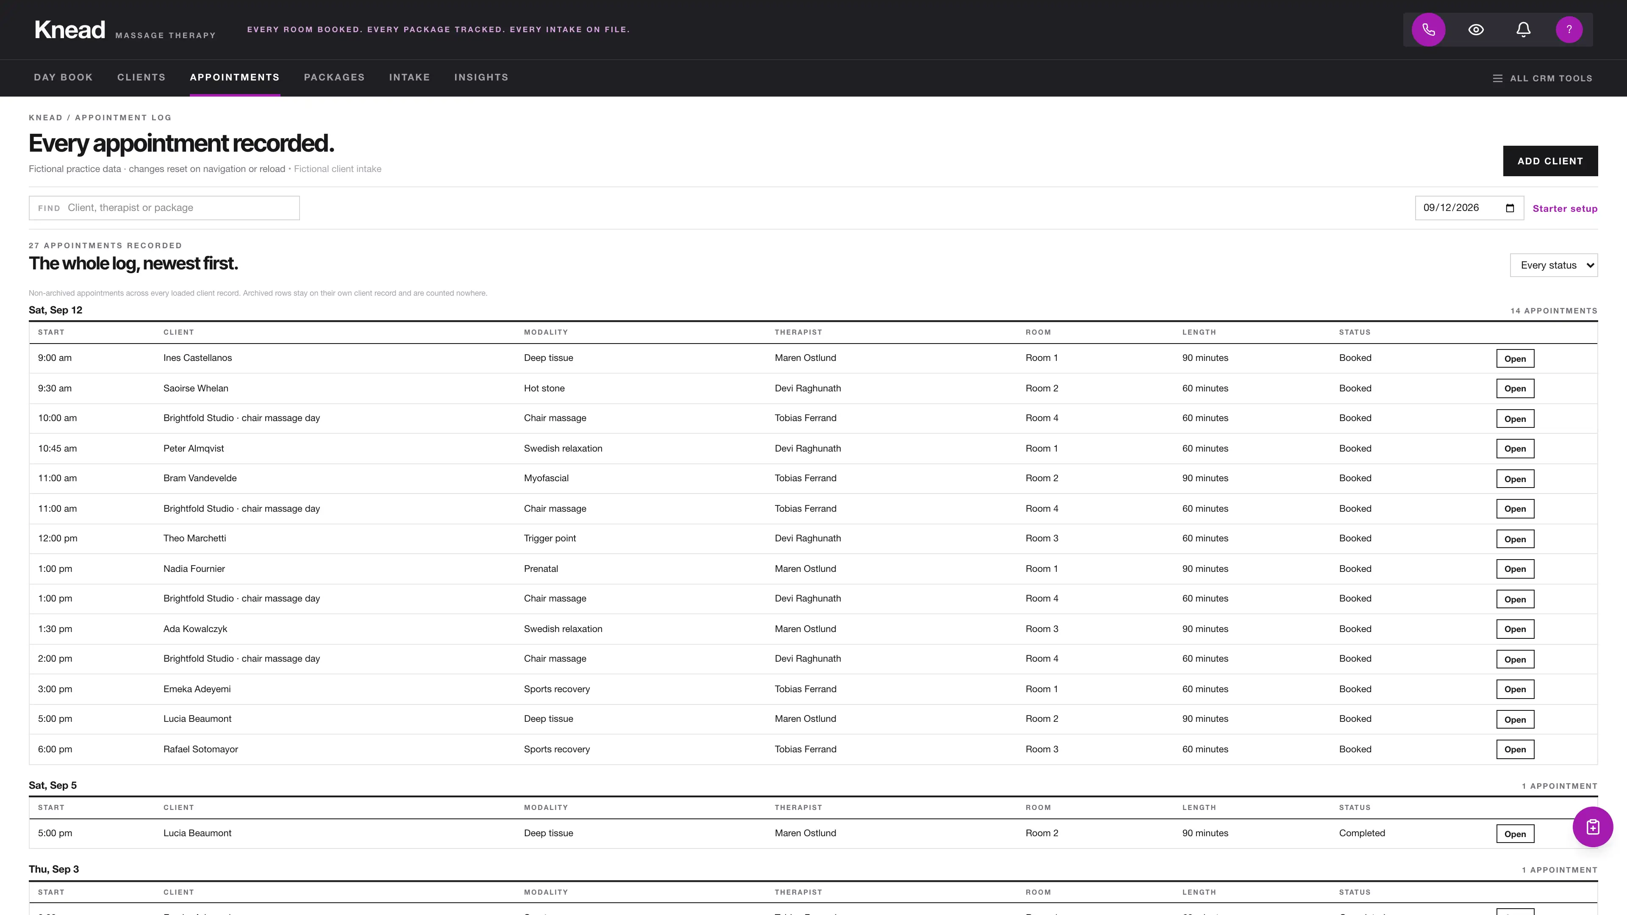This screenshot has width=1627, height=915.
Task: Open the Insights tab
Action: click(481, 77)
